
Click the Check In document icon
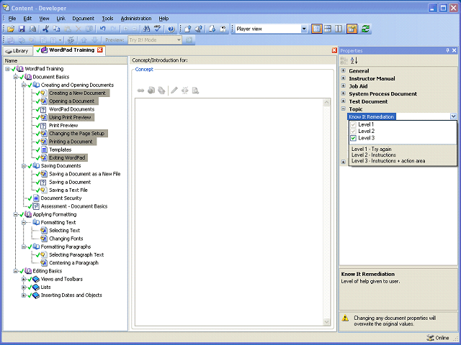(x=187, y=29)
